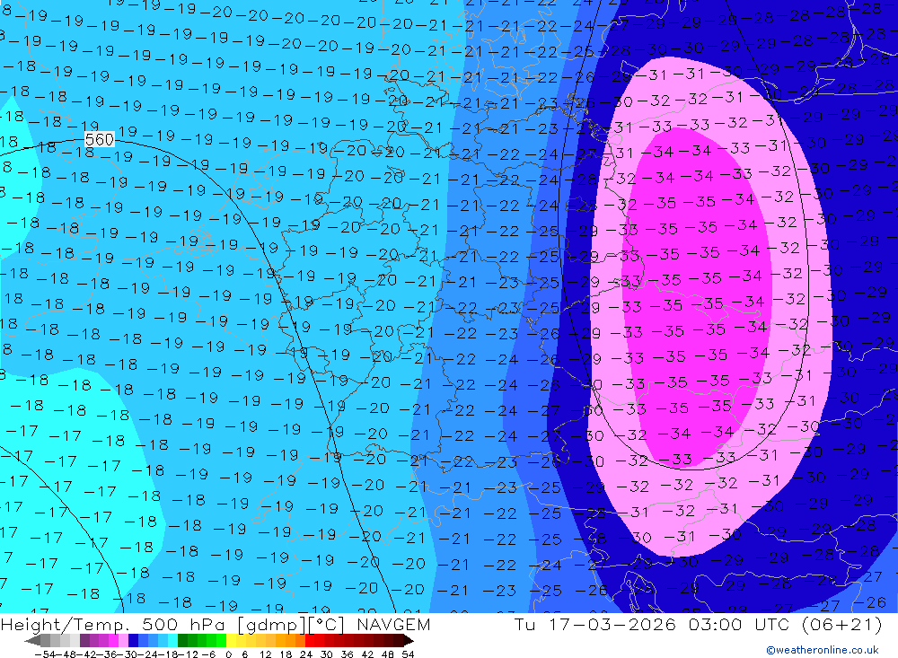Click the dark blue swatch in temperature legend

point(133,641)
